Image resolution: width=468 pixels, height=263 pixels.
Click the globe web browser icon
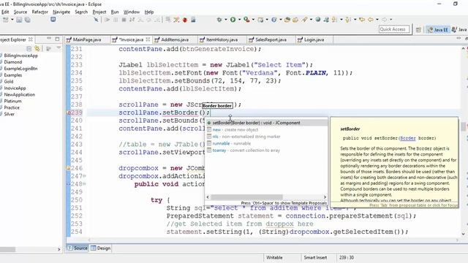(x=318, y=20)
